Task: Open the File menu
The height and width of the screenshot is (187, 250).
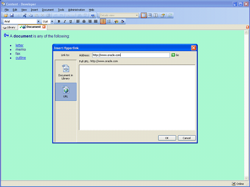Action: click(7, 10)
